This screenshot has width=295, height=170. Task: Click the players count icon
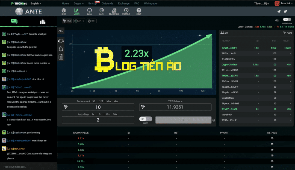click(222, 33)
